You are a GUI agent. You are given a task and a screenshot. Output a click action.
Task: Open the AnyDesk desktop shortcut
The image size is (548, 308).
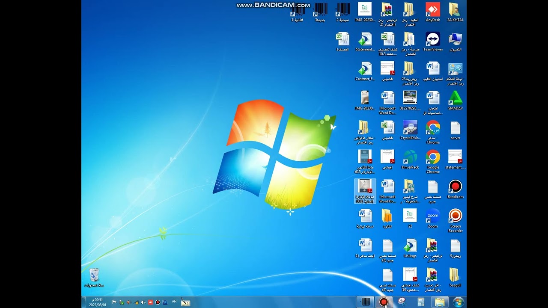pyautogui.click(x=433, y=12)
